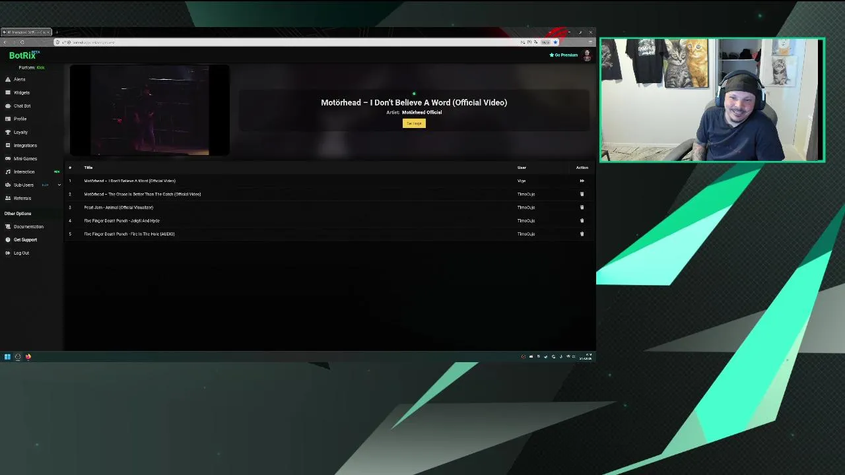The height and width of the screenshot is (475, 845).
Task: Open a new browser tab
Action: 57,32
